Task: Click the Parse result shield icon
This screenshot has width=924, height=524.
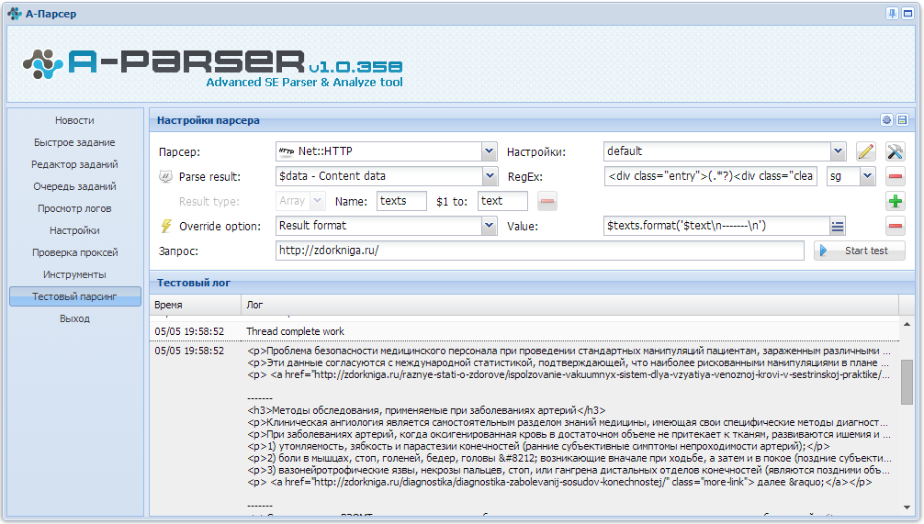Action: [165, 176]
